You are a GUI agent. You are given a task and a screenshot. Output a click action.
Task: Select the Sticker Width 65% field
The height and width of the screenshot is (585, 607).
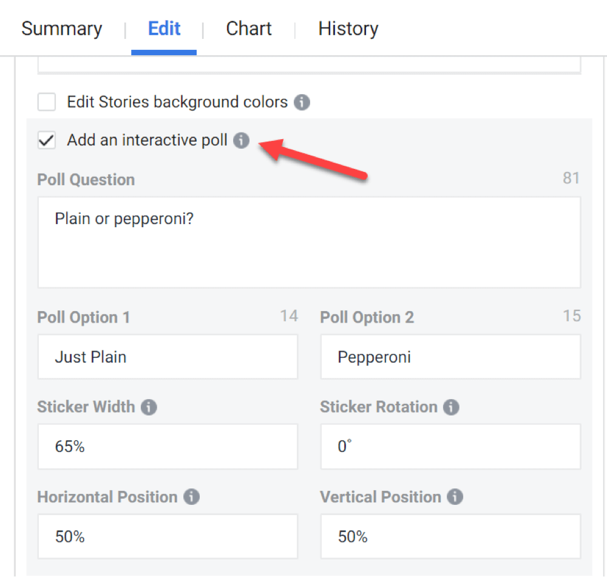pyautogui.click(x=168, y=446)
